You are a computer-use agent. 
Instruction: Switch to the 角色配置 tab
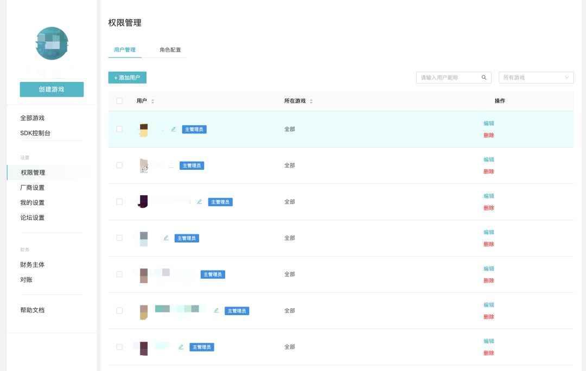pyautogui.click(x=170, y=50)
